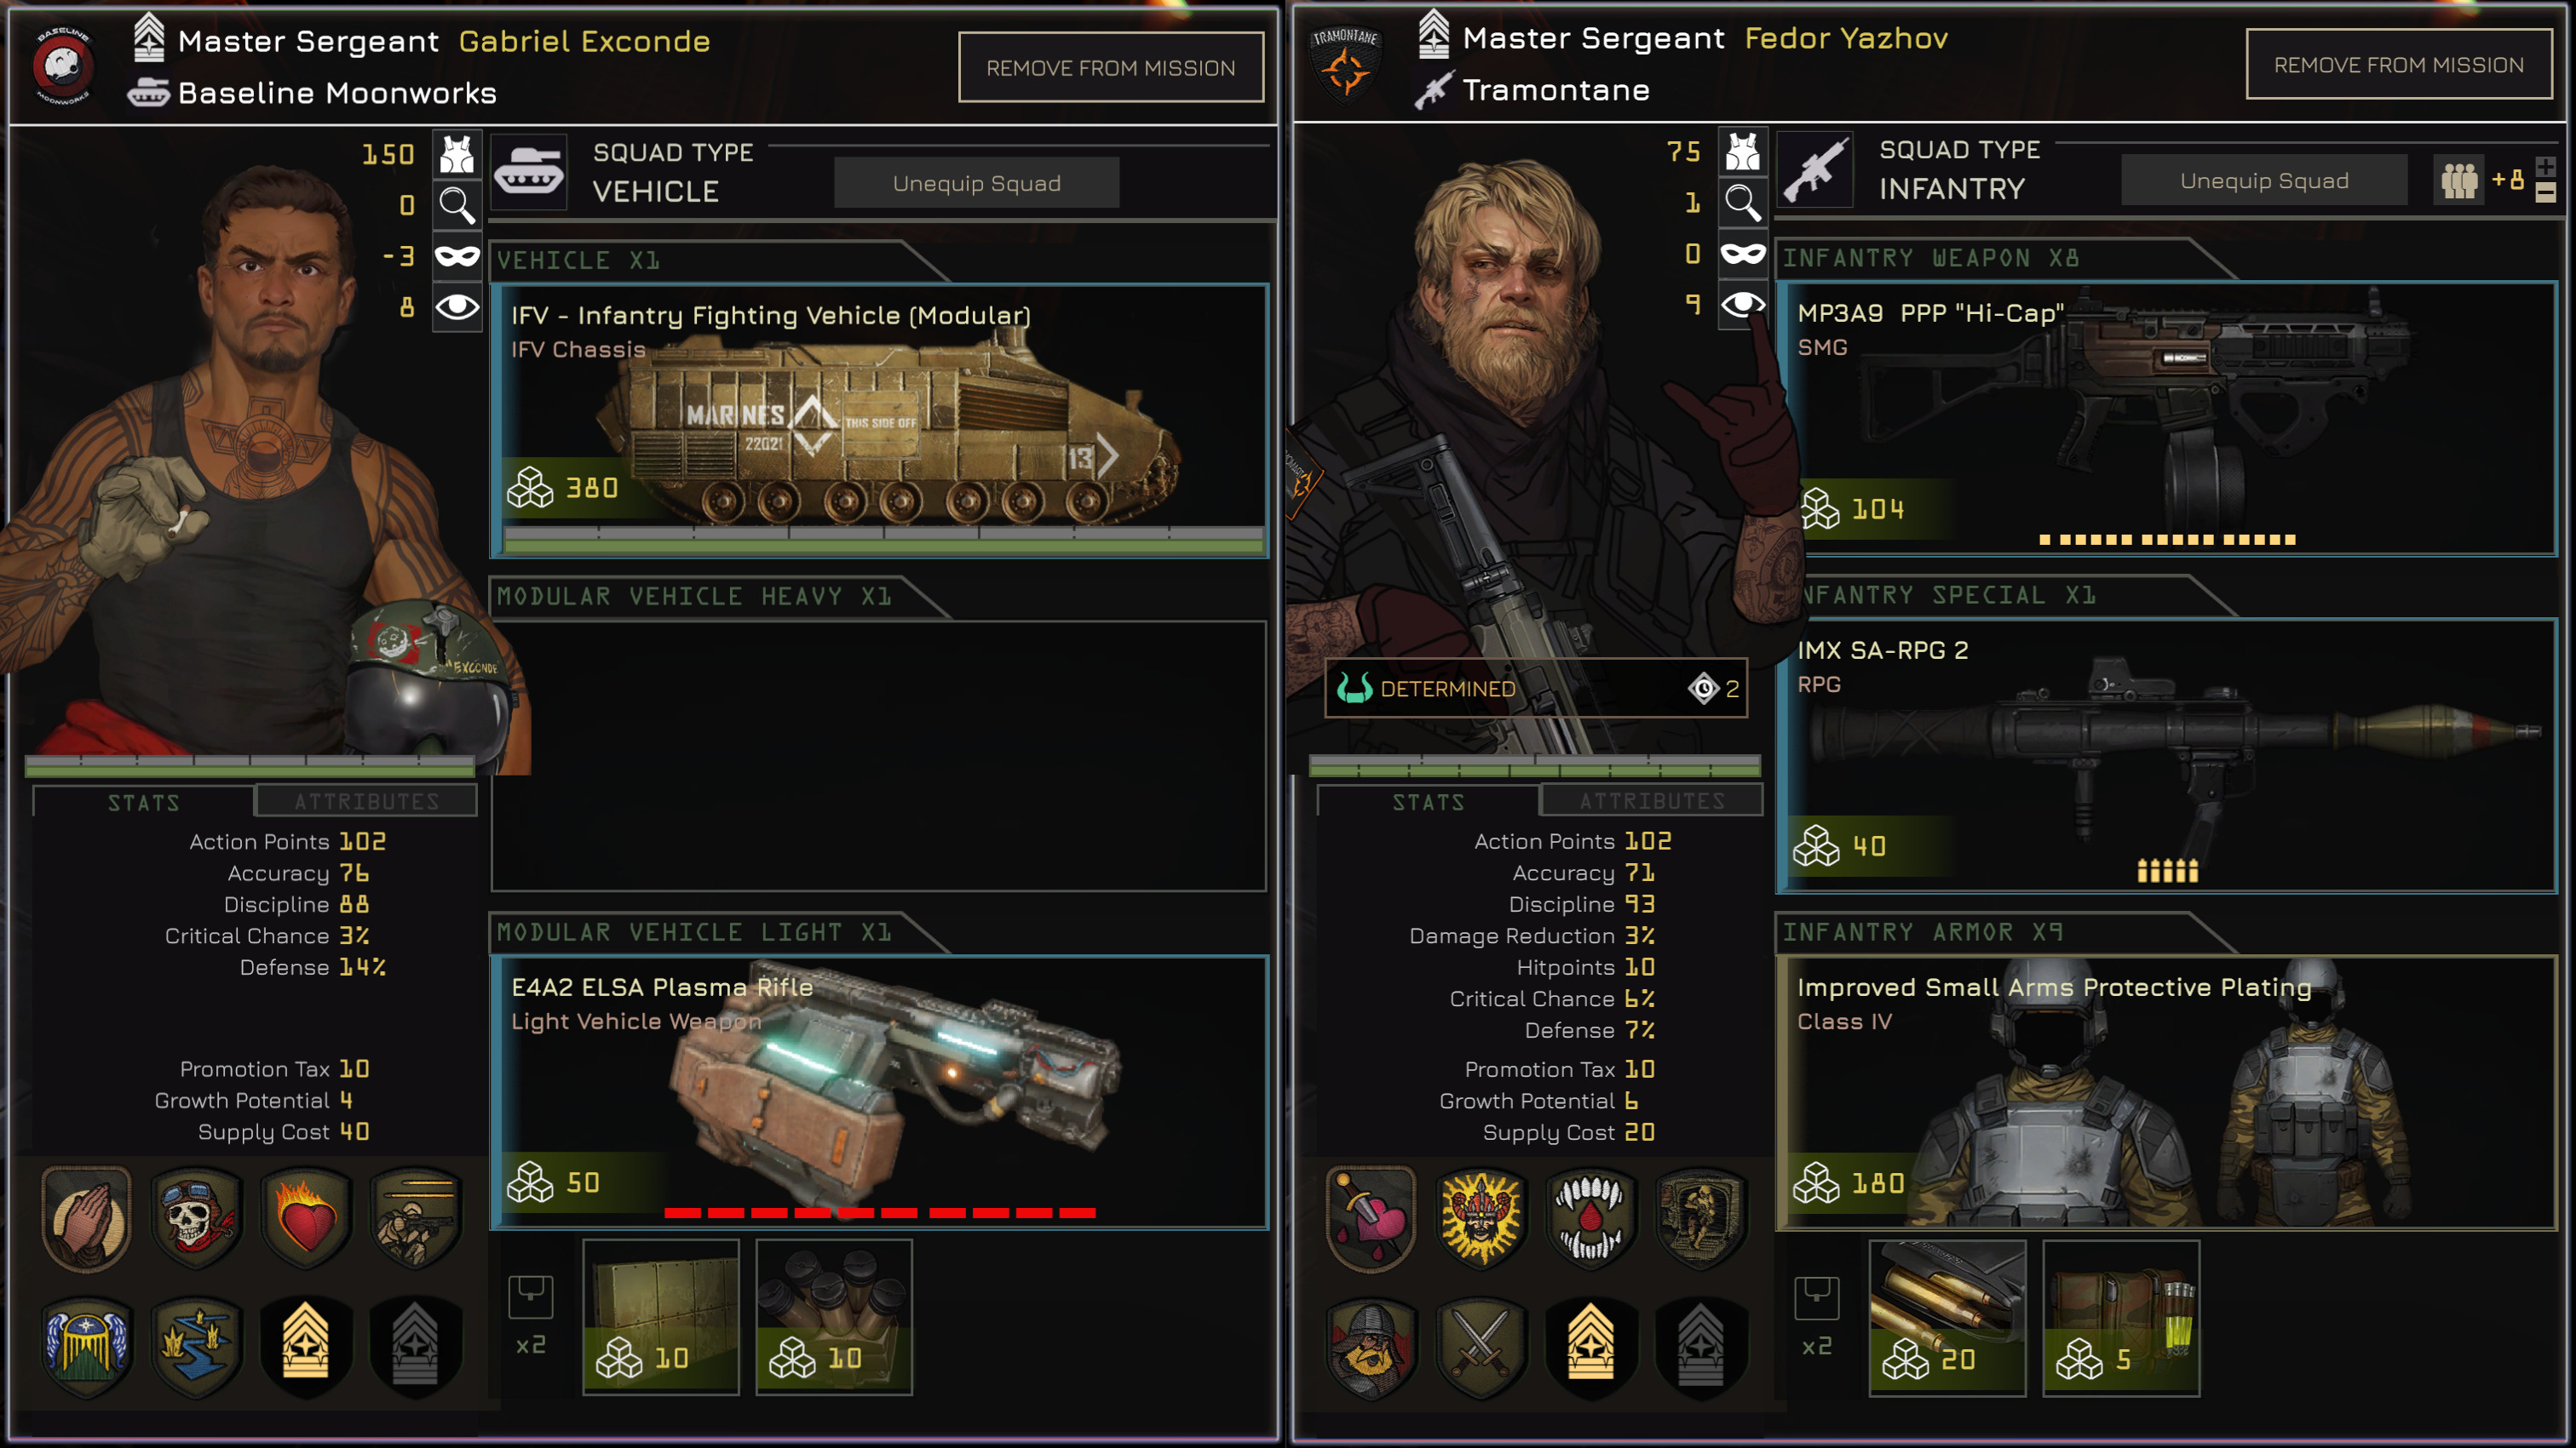Decrease infantry squad size with minus
The width and height of the screenshot is (2576, 1448).
click(x=2545, y=192)
